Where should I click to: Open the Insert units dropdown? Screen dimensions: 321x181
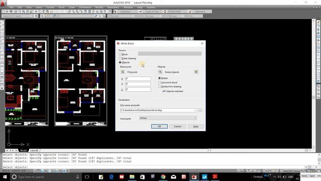168,118
